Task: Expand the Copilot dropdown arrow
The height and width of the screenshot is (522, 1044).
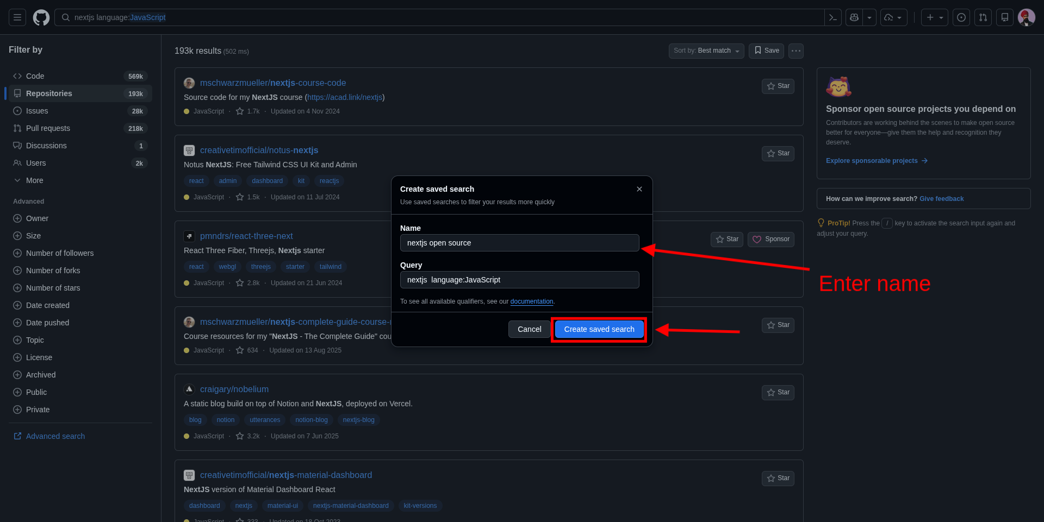Action: click(869, 17)
